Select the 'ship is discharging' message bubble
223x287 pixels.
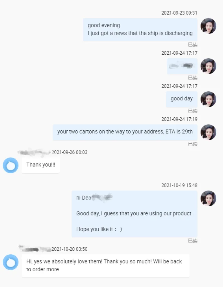(140, 30)
